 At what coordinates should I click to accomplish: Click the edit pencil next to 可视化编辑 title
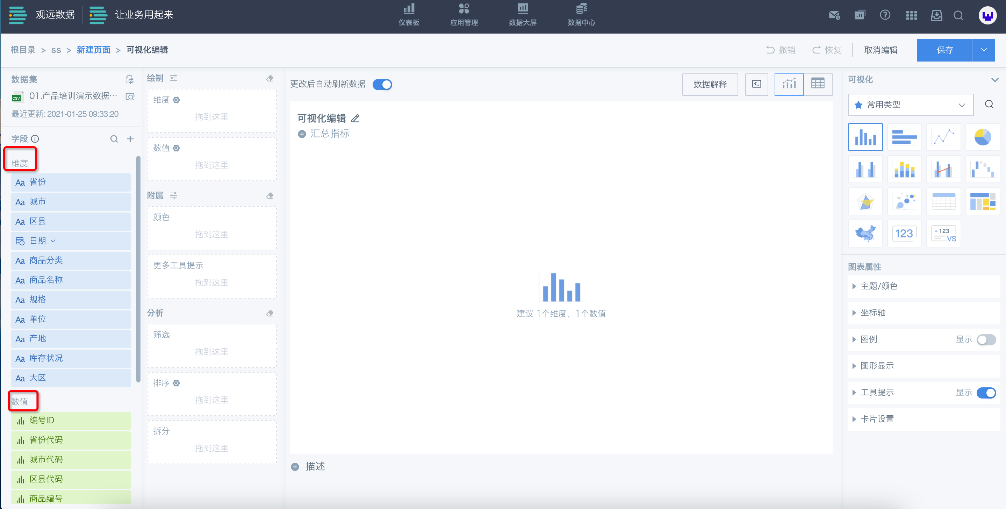(x=355, y=119)
